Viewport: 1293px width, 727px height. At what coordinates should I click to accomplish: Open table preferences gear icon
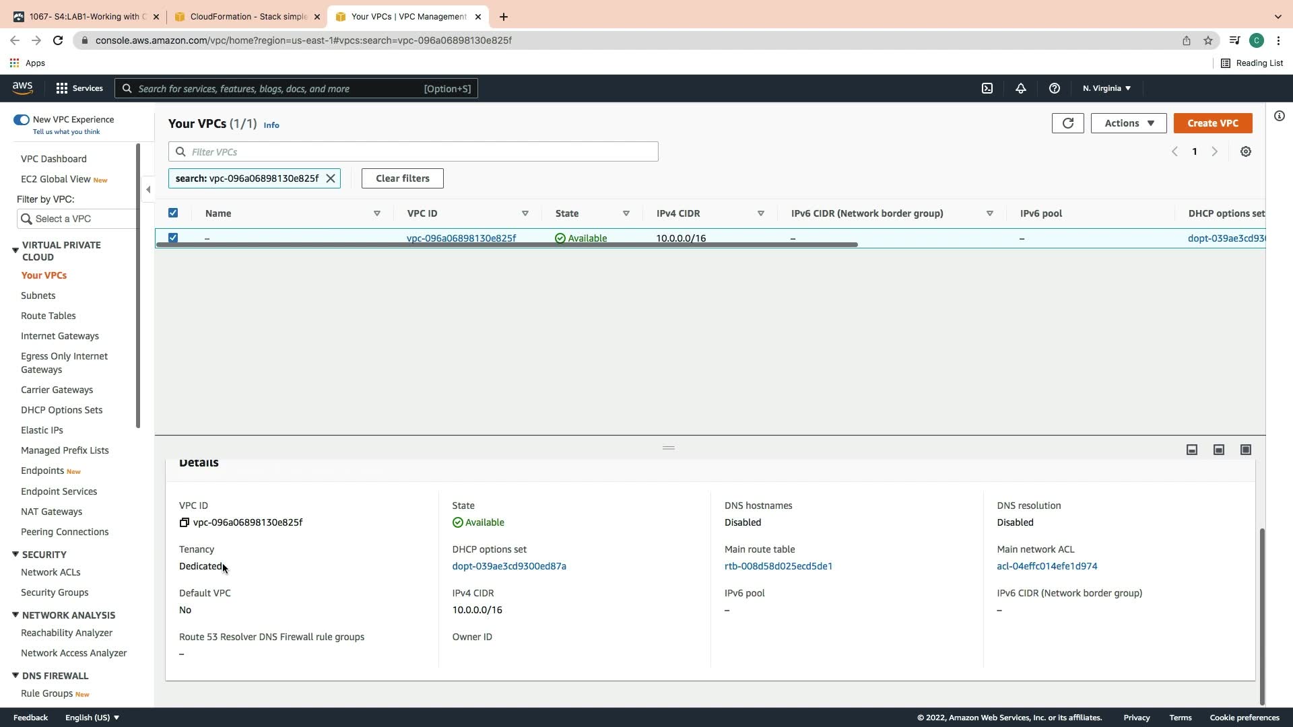coord(1246,152)
